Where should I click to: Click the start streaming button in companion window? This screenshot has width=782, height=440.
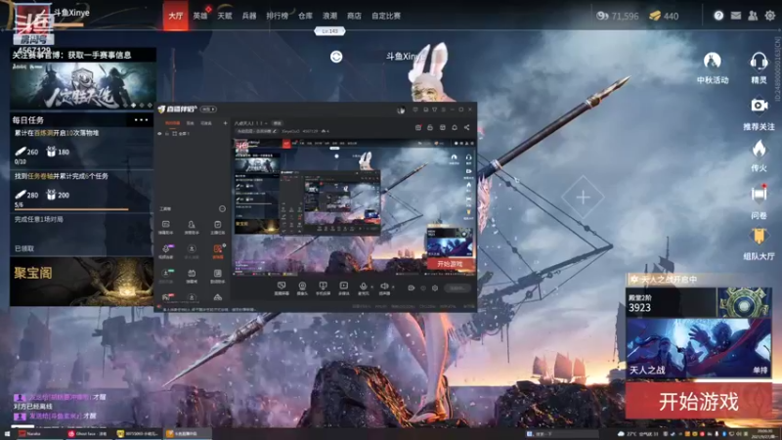tap(456, 287)
